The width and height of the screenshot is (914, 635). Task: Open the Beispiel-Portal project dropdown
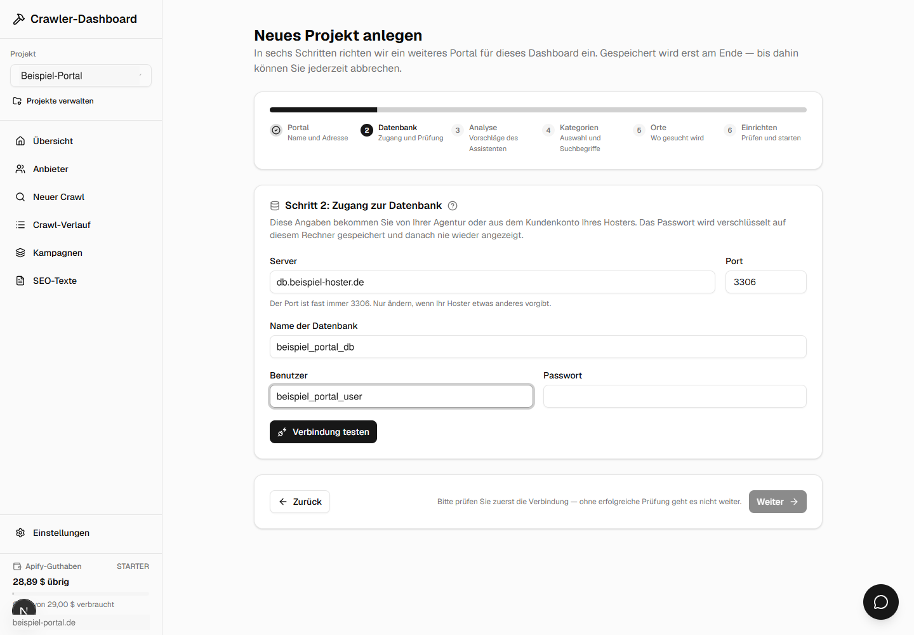click(x=81, y=76)
